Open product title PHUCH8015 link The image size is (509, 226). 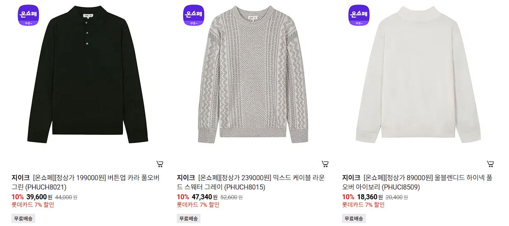[x=251, y=182]
